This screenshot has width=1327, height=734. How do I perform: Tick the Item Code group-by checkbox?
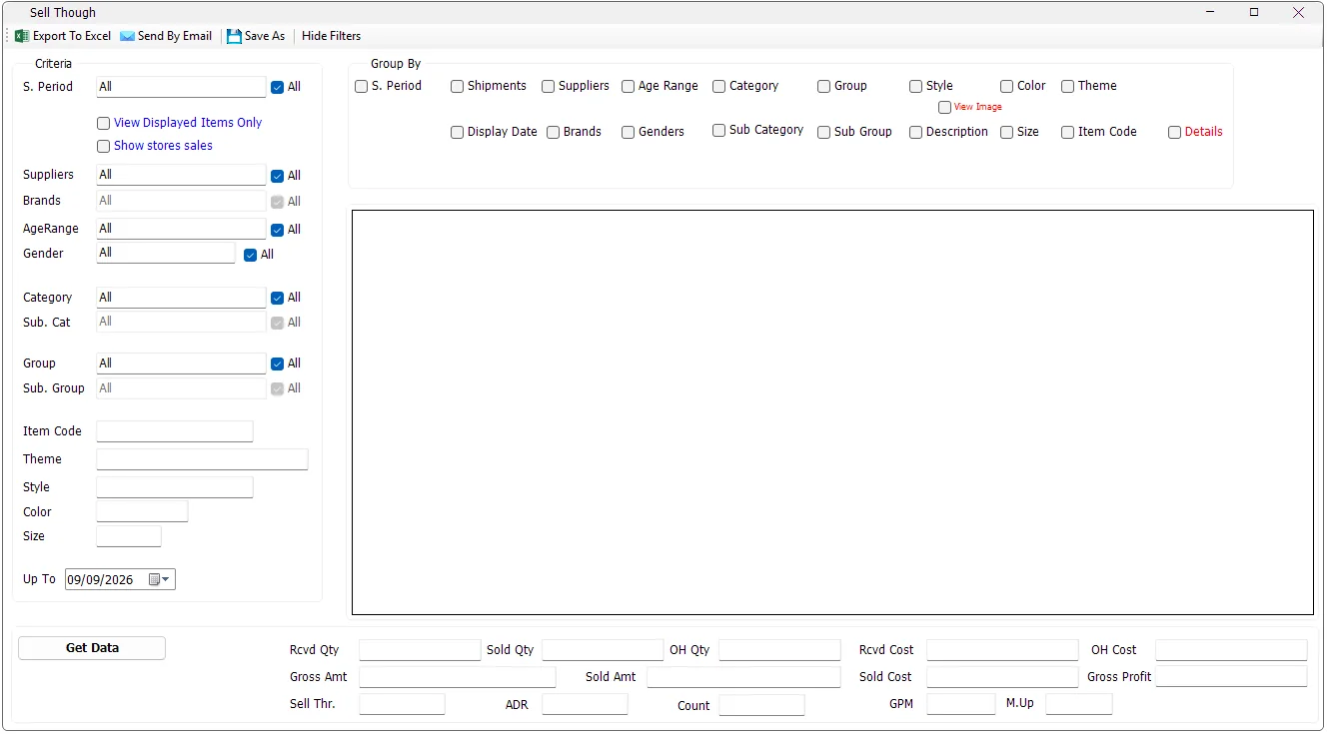click(1067, 133)
